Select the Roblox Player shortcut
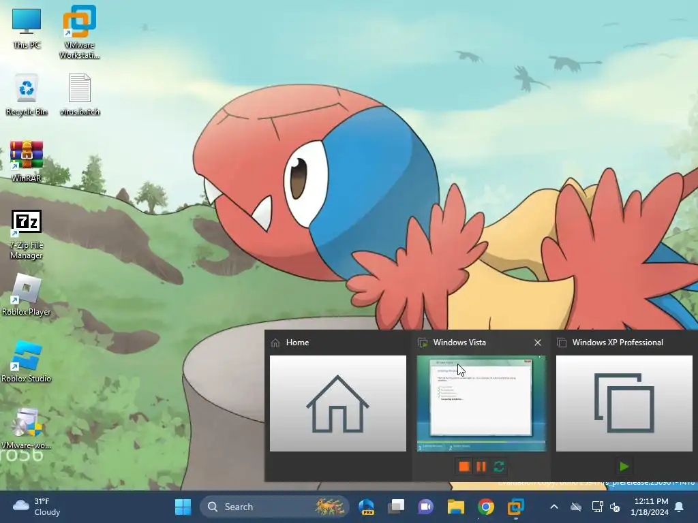The width and height of the screenshot is (698, 523). [x=27, y=296]
